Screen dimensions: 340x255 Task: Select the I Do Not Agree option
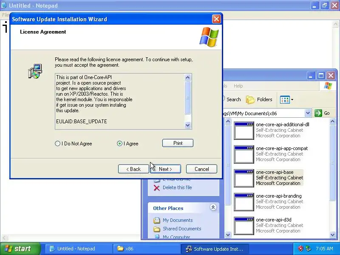57,144
